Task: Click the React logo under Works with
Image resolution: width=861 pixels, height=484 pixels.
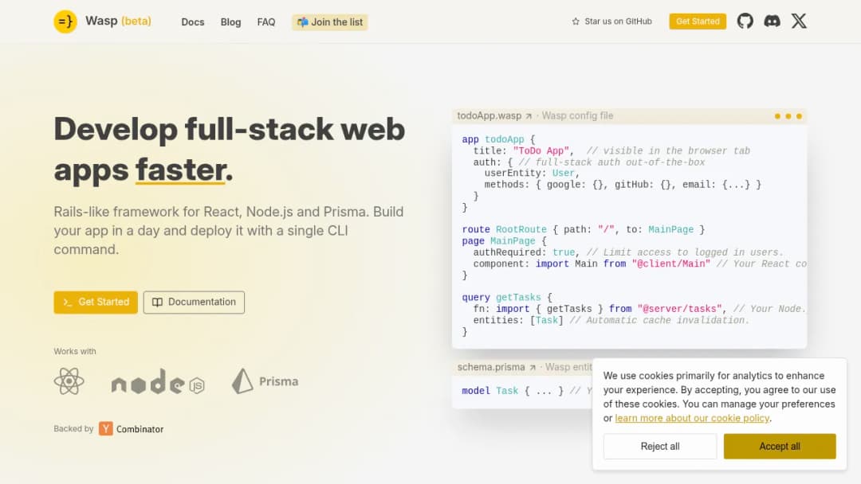Action: (69, 381)
